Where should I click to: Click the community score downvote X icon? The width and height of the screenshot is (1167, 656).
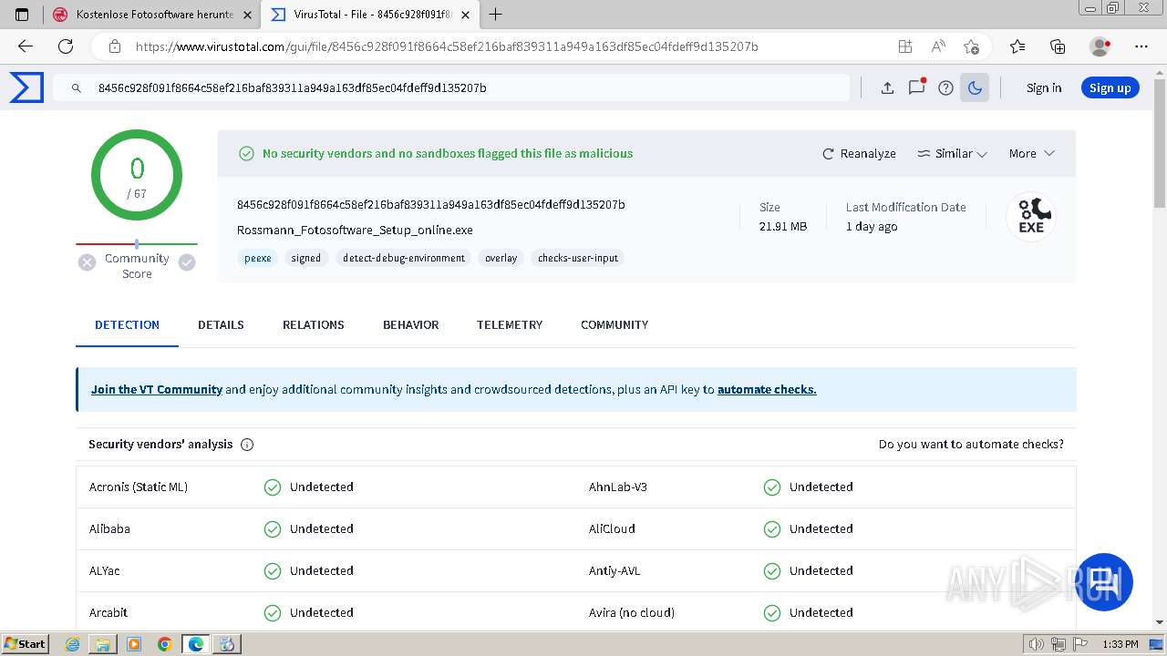click(x=87, y=262)
